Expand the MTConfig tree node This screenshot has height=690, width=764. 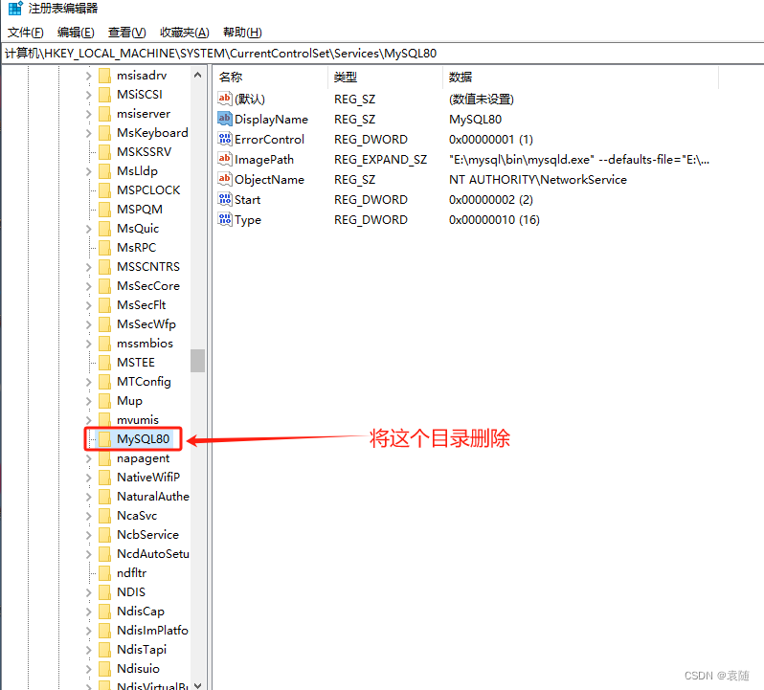pos(89,382)
